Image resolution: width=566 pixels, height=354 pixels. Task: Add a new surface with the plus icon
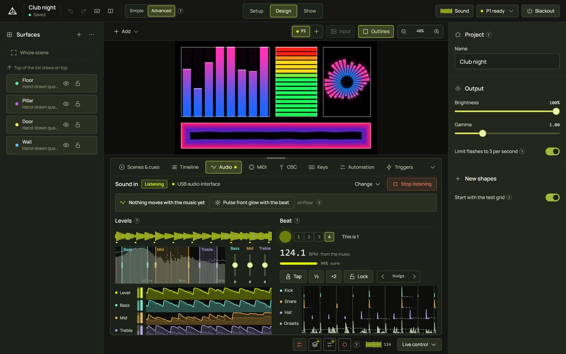[x=79, y=35]
